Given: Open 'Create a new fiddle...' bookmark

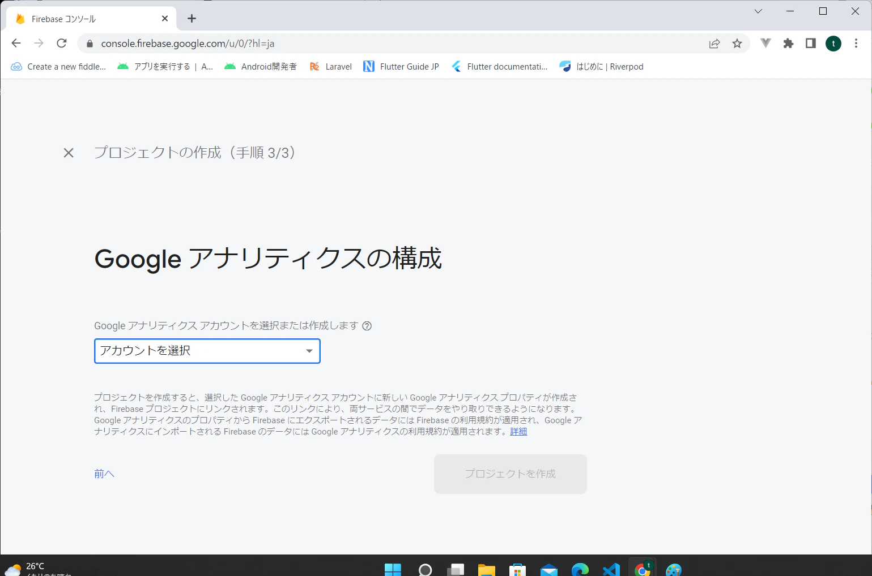Looking at the screenshot, I should pos(58,67).
